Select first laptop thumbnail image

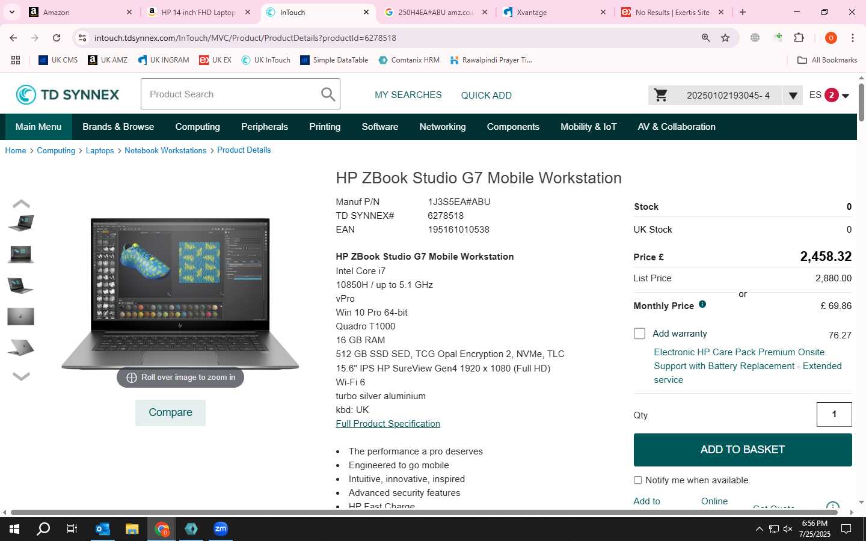tap(21, 223)
